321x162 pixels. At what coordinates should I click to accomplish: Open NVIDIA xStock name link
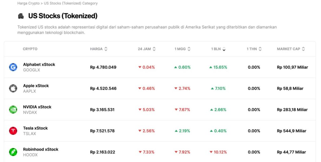point(37,107)
